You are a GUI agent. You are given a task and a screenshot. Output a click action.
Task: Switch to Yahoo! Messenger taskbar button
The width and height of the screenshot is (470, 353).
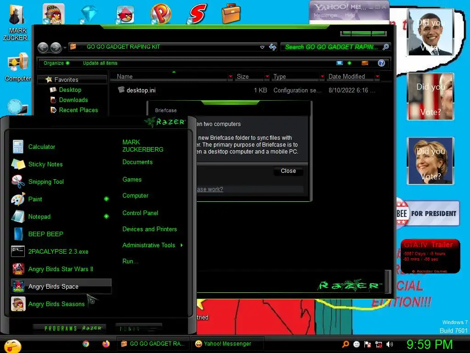(227, 344)
